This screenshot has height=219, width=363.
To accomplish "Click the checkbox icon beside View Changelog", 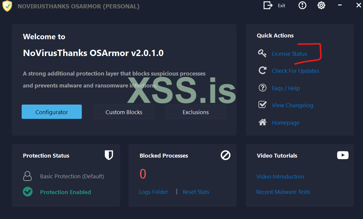I will [263, 105].
